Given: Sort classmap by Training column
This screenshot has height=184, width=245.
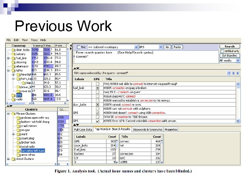Looking at the screenshot, I should [x=37, y=46].
